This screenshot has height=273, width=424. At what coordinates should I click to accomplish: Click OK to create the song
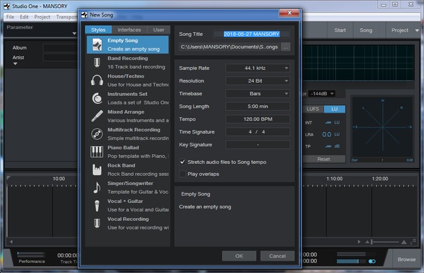pyautogui.click(x=239, y=256)
